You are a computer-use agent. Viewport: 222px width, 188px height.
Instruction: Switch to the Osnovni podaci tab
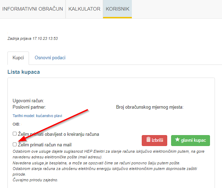point(50,57)
